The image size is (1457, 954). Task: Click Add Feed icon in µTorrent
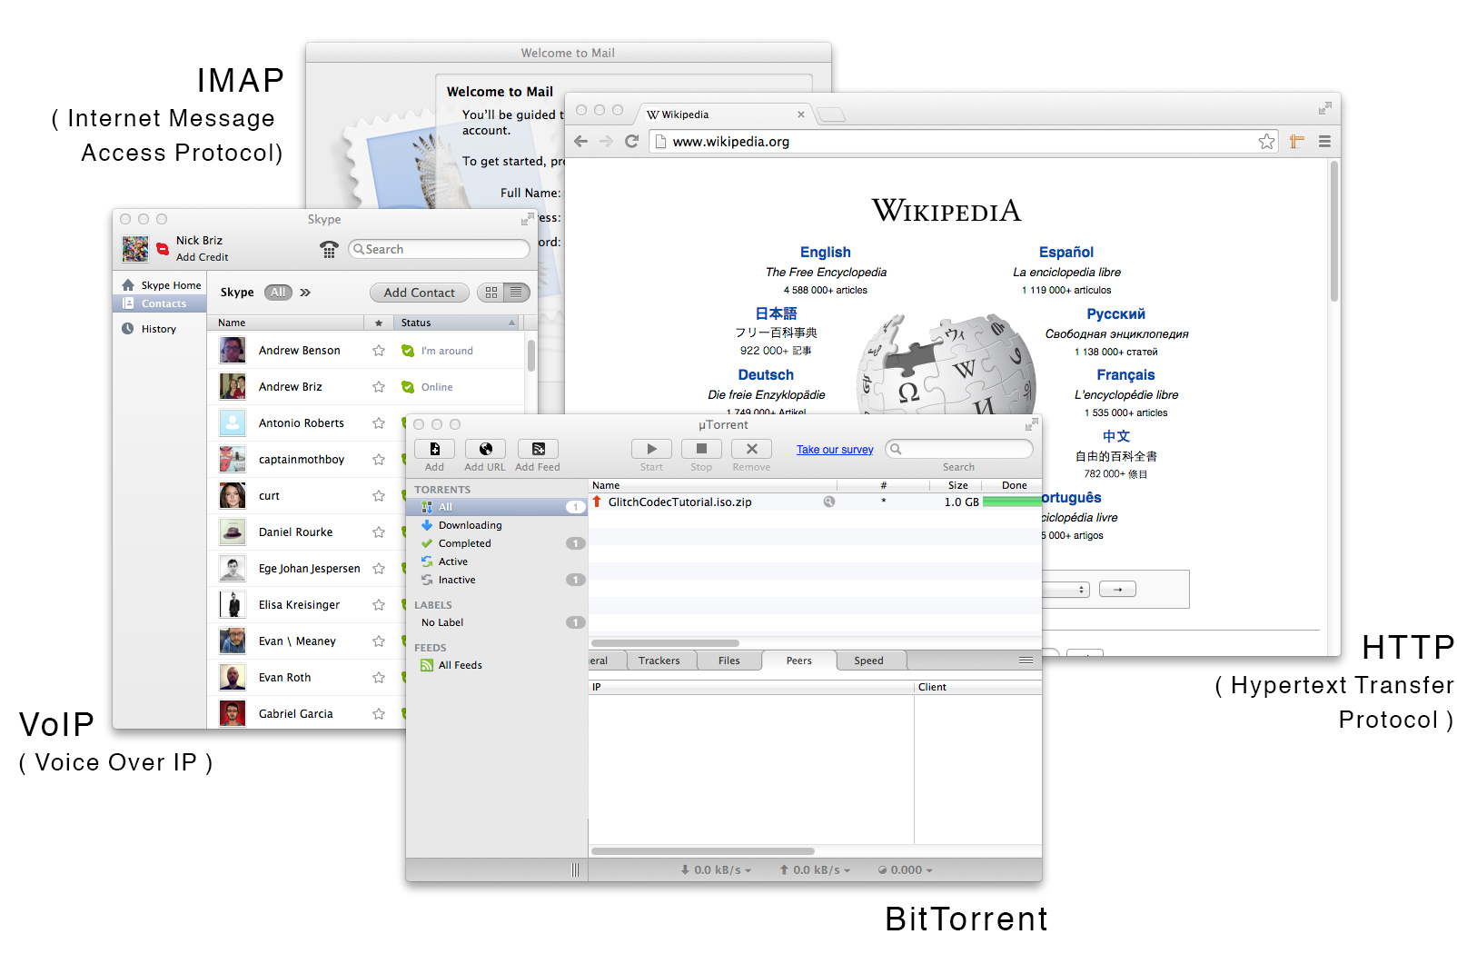tap(538, 449)
